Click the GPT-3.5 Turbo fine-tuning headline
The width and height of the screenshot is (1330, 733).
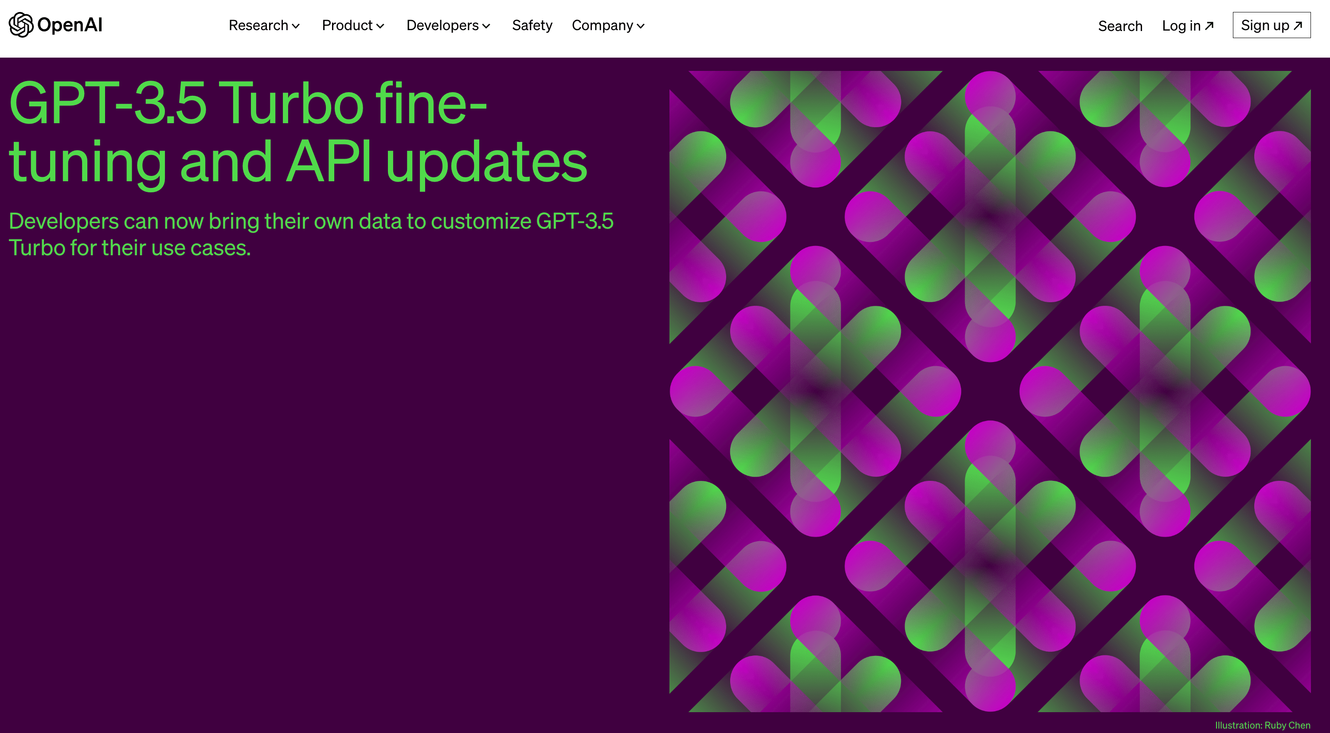pos(298,132)
